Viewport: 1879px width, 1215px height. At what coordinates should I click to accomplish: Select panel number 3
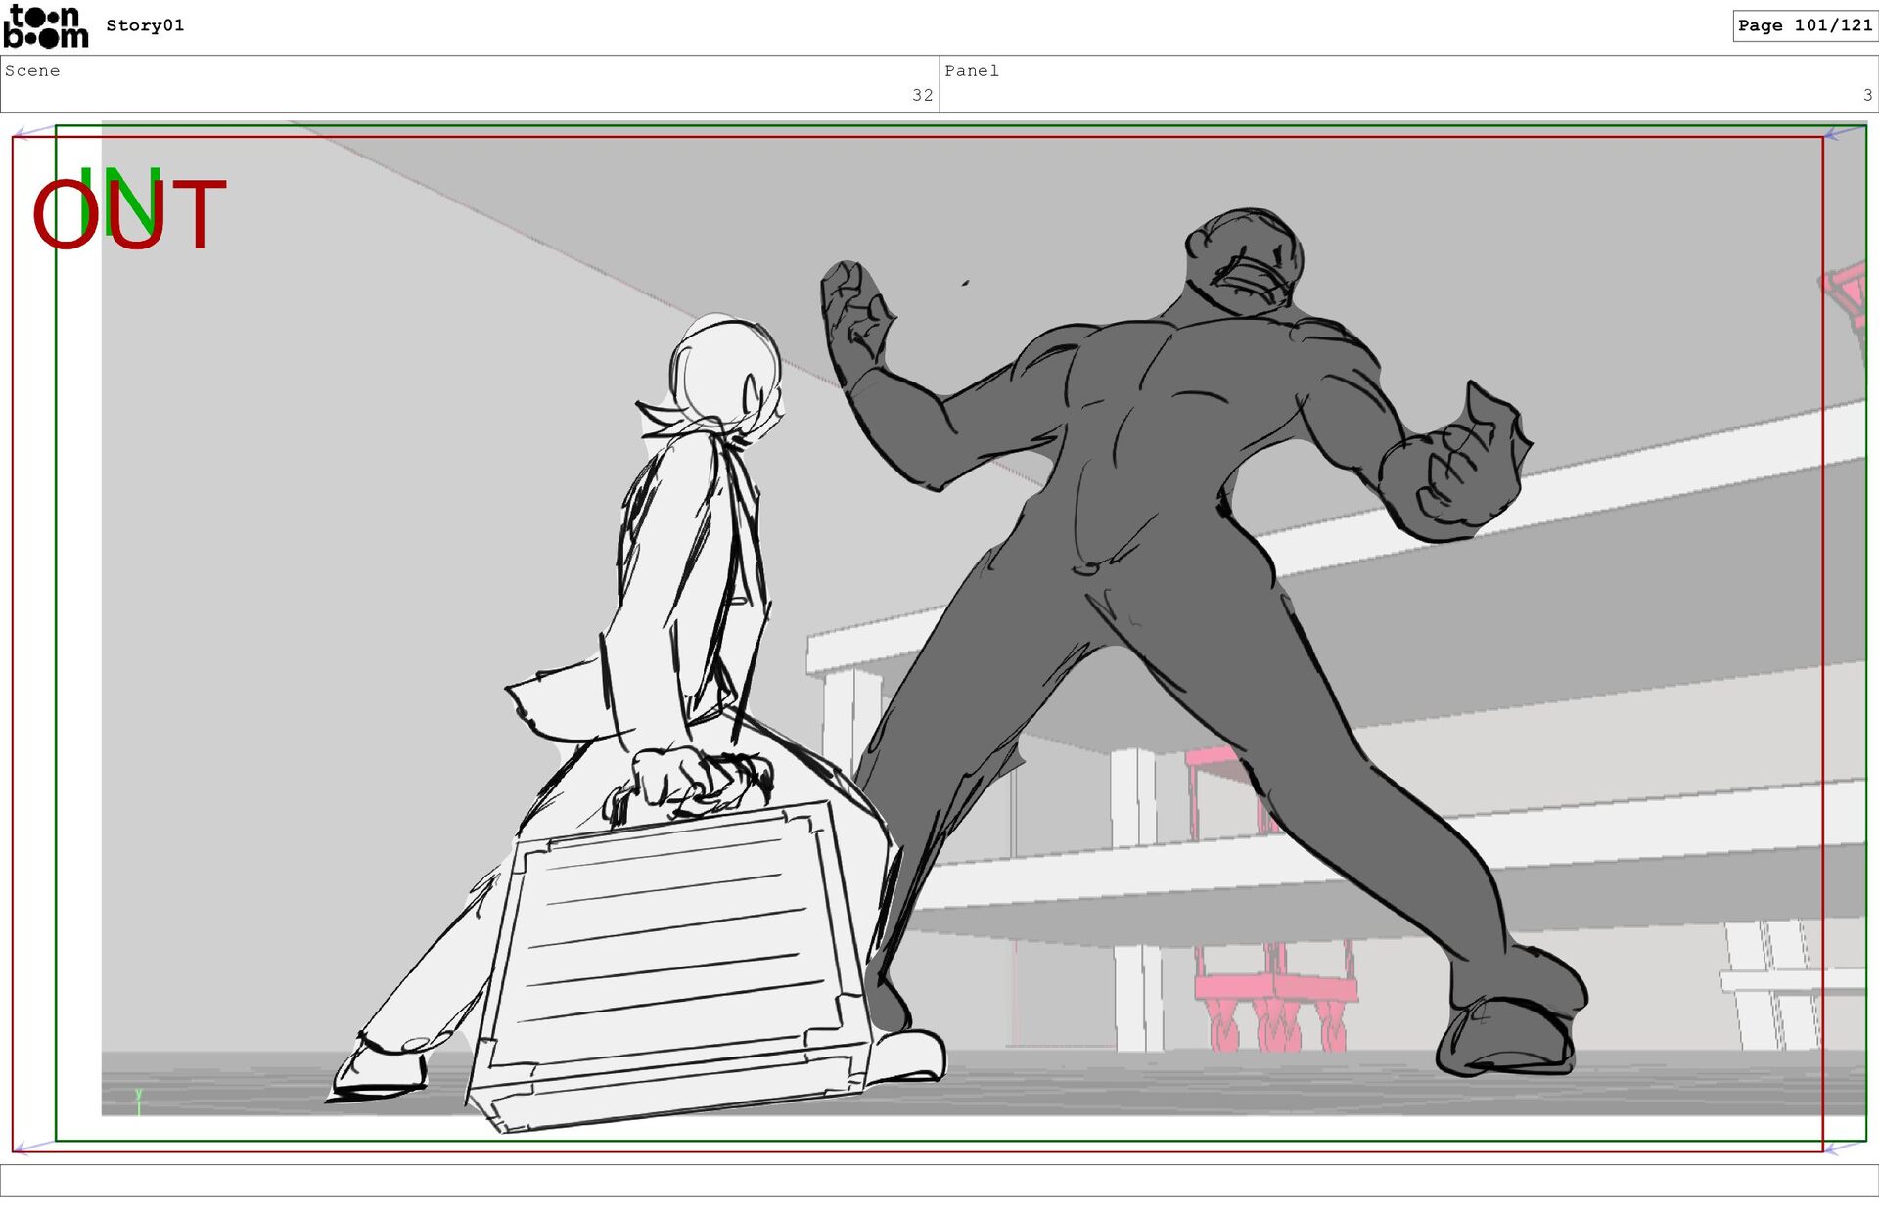click(x=1867, y=95)
